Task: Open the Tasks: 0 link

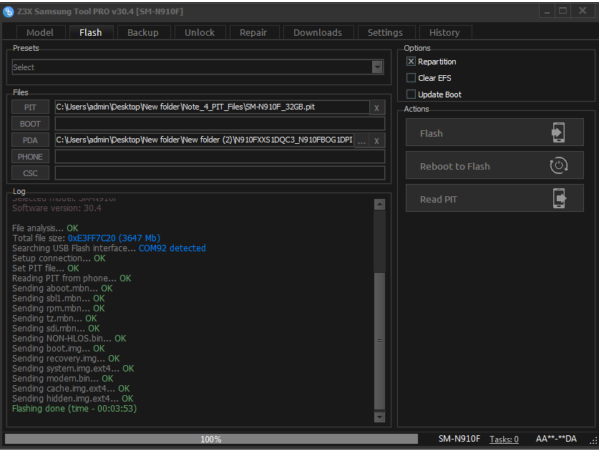Action: click(x=504, y=439)
